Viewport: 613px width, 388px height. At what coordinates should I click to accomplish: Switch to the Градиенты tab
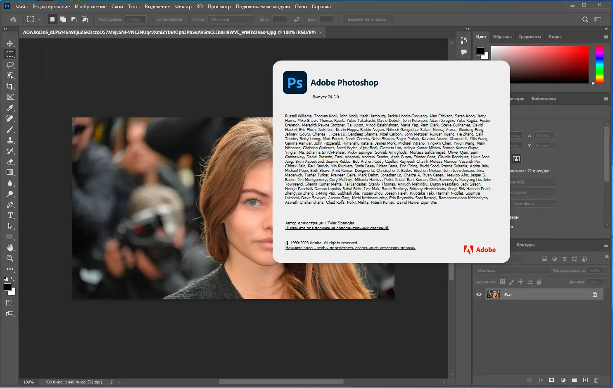pos(530,36)
